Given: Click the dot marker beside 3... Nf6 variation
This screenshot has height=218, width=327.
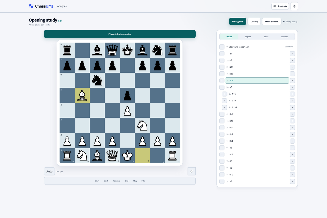Looking at the screenshot, I should pyautogui.click(x=224, y=94).
